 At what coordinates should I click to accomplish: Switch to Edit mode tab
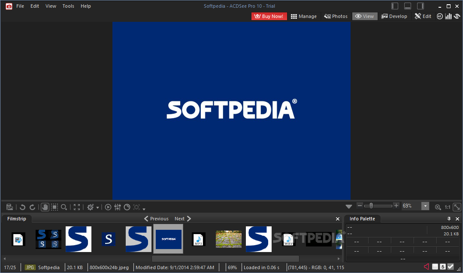[x=423, y=16]
